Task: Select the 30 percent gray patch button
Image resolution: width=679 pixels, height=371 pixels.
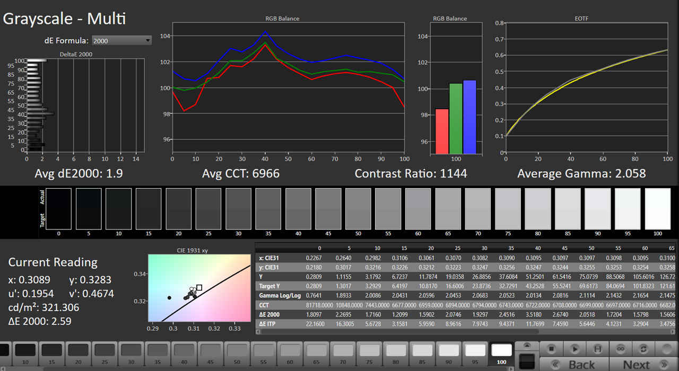Action: pos(132,354)
